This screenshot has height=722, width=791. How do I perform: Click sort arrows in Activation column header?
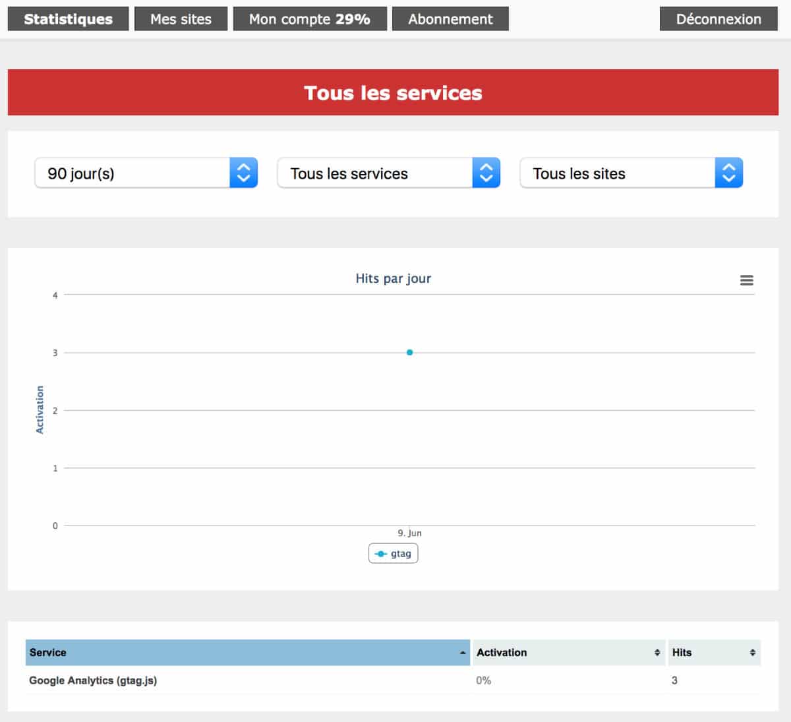[x=657, y=653]
